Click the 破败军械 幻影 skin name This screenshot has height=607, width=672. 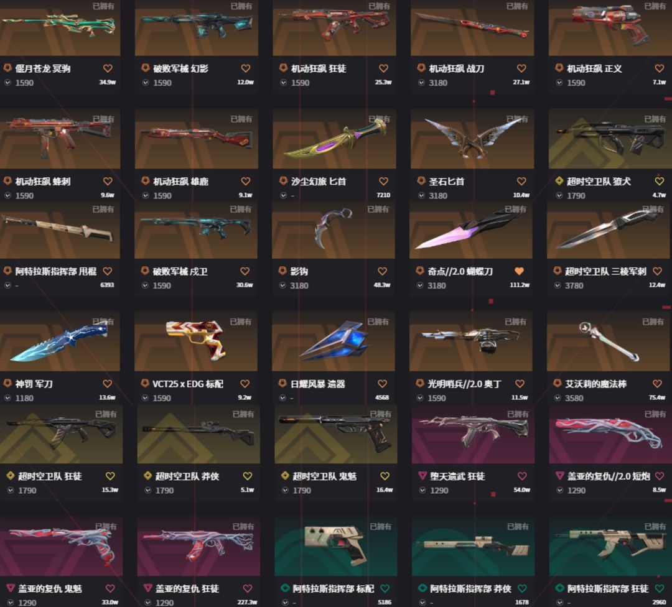click(x=180, y=68)
